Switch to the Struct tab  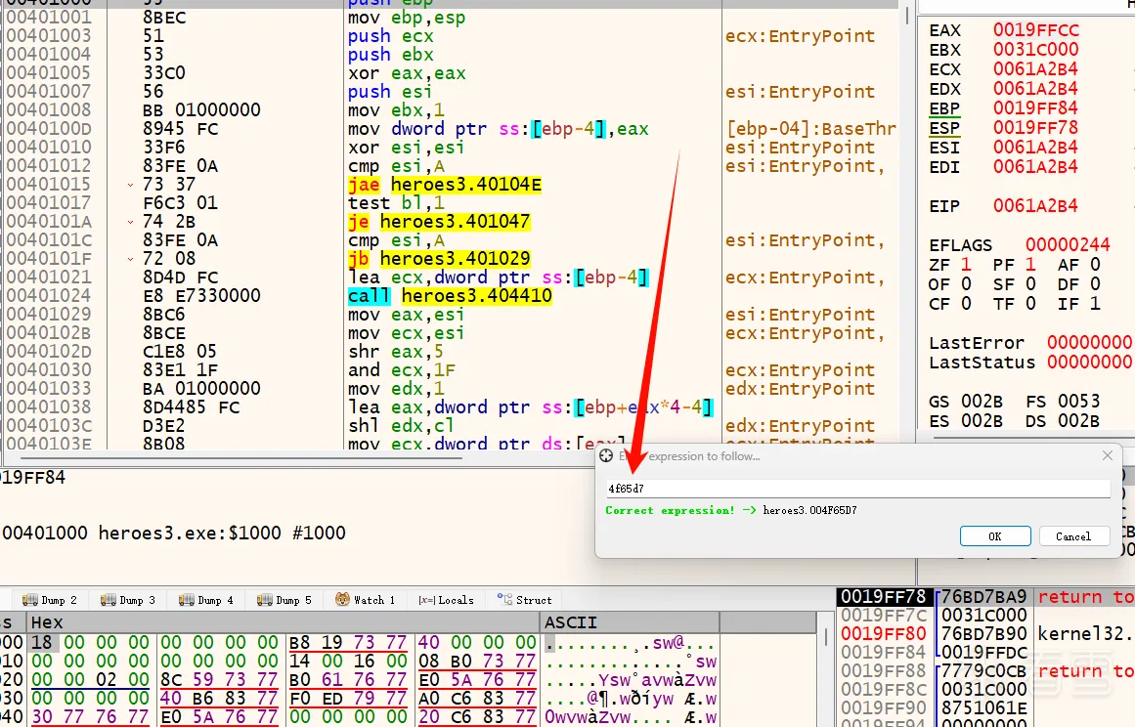click(525, 600)
